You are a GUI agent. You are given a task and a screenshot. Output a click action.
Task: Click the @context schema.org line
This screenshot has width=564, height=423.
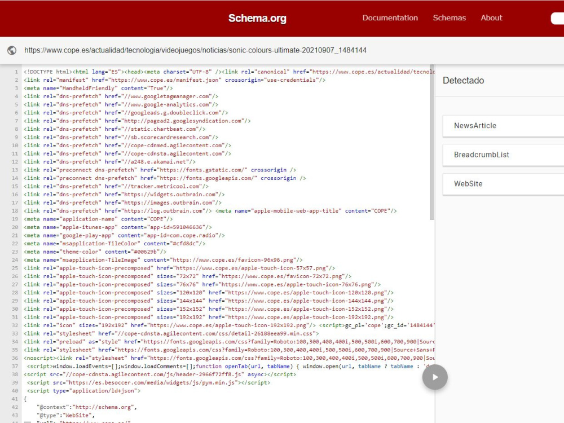pos(87,407)
